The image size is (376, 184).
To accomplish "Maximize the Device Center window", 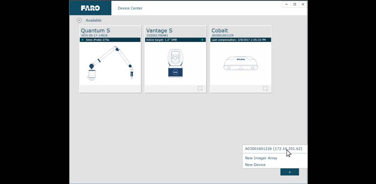I will tap(294, 4).
